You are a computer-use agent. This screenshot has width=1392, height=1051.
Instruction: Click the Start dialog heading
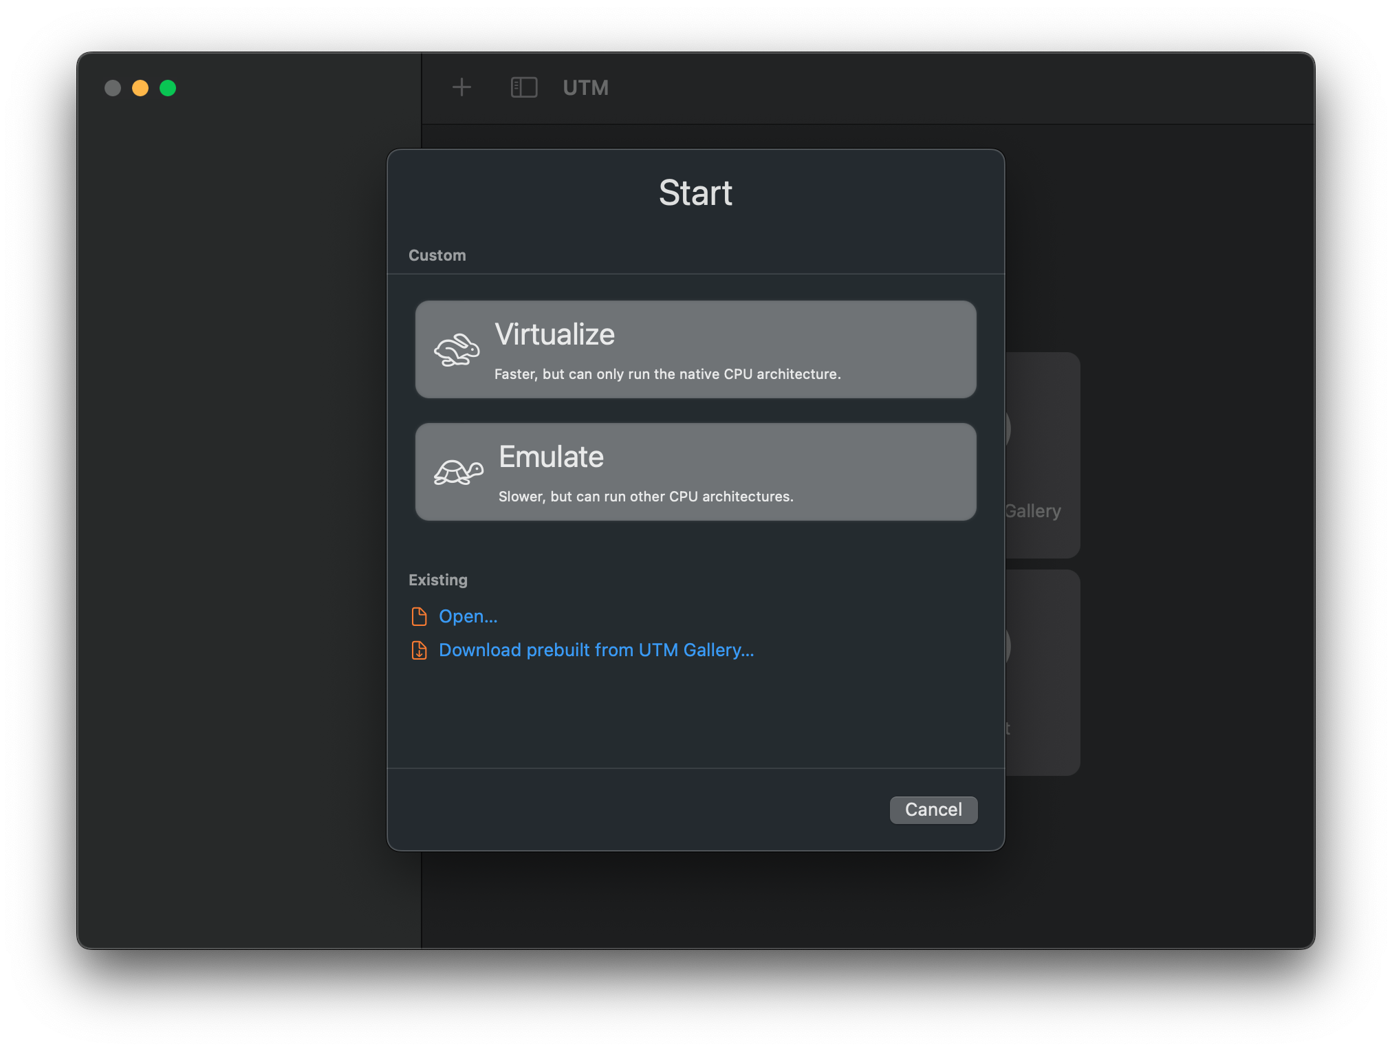695,193
